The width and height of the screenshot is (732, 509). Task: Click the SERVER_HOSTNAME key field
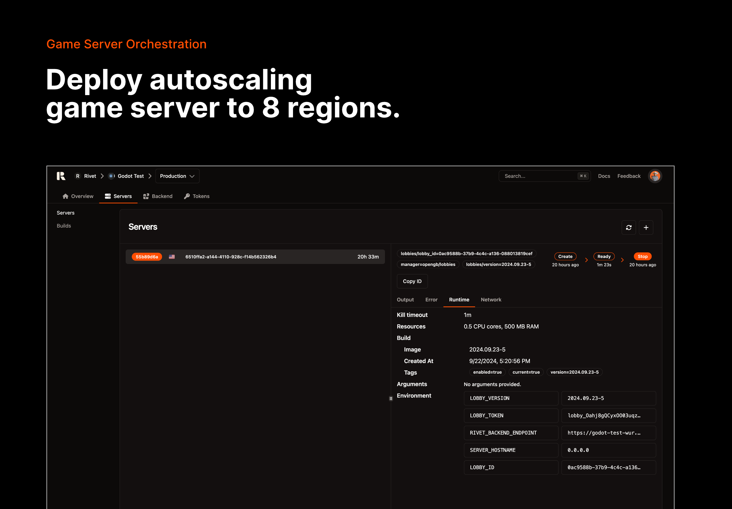pyautogui.click(x=511, y=450)
